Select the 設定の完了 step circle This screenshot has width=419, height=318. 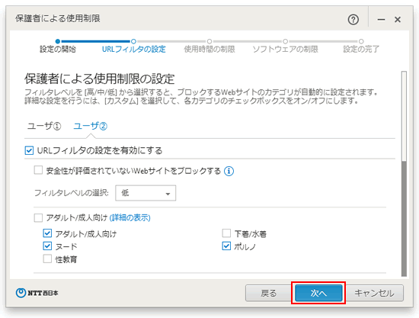click(361, 41)
